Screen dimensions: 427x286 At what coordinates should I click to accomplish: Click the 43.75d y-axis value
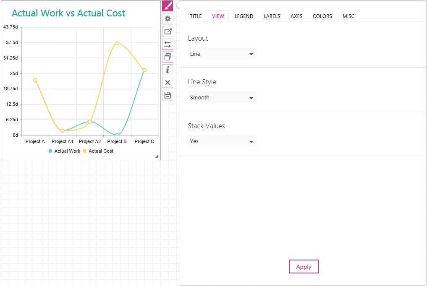click(10, 27)
